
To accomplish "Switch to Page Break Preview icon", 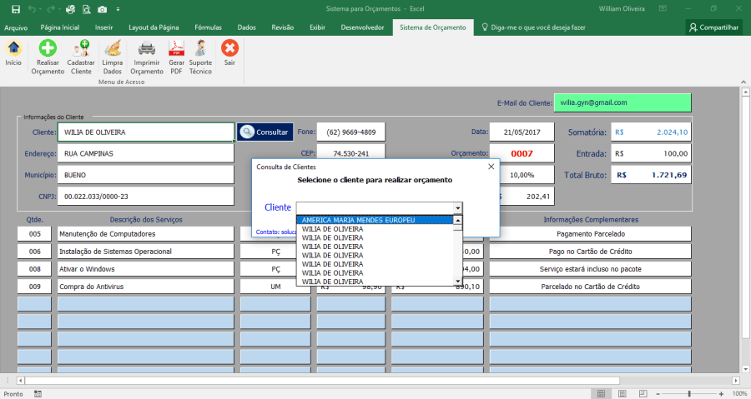I will coord(643,394).
